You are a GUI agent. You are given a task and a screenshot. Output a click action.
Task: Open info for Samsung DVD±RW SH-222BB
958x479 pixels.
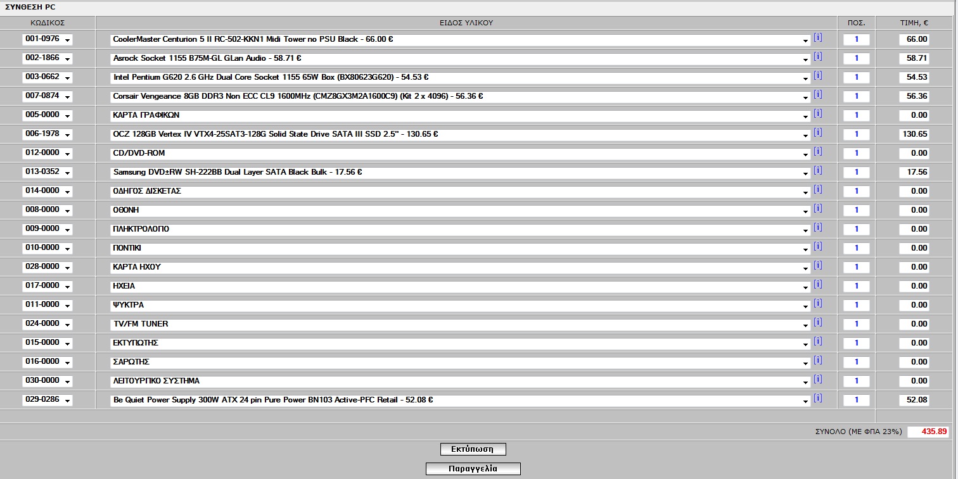[x=818, y=170]
